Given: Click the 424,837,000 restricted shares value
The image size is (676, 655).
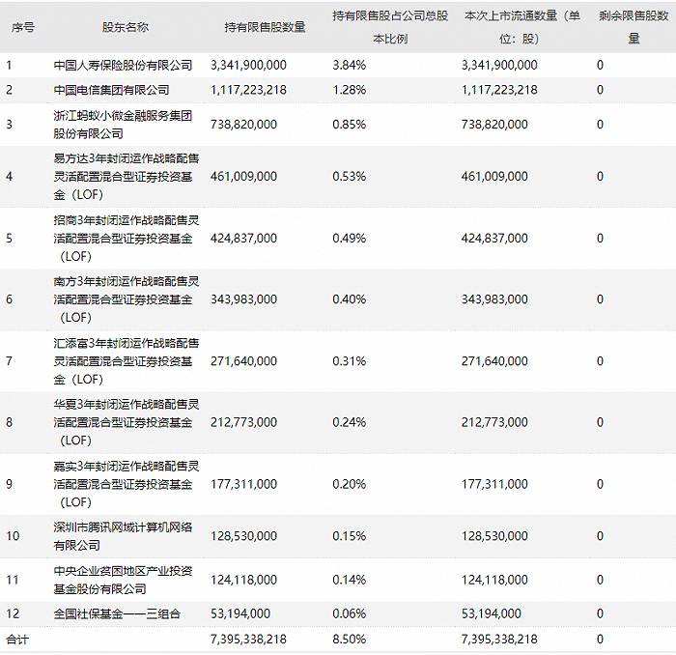Looking at the screenshot, I should [x=243, y=238].
